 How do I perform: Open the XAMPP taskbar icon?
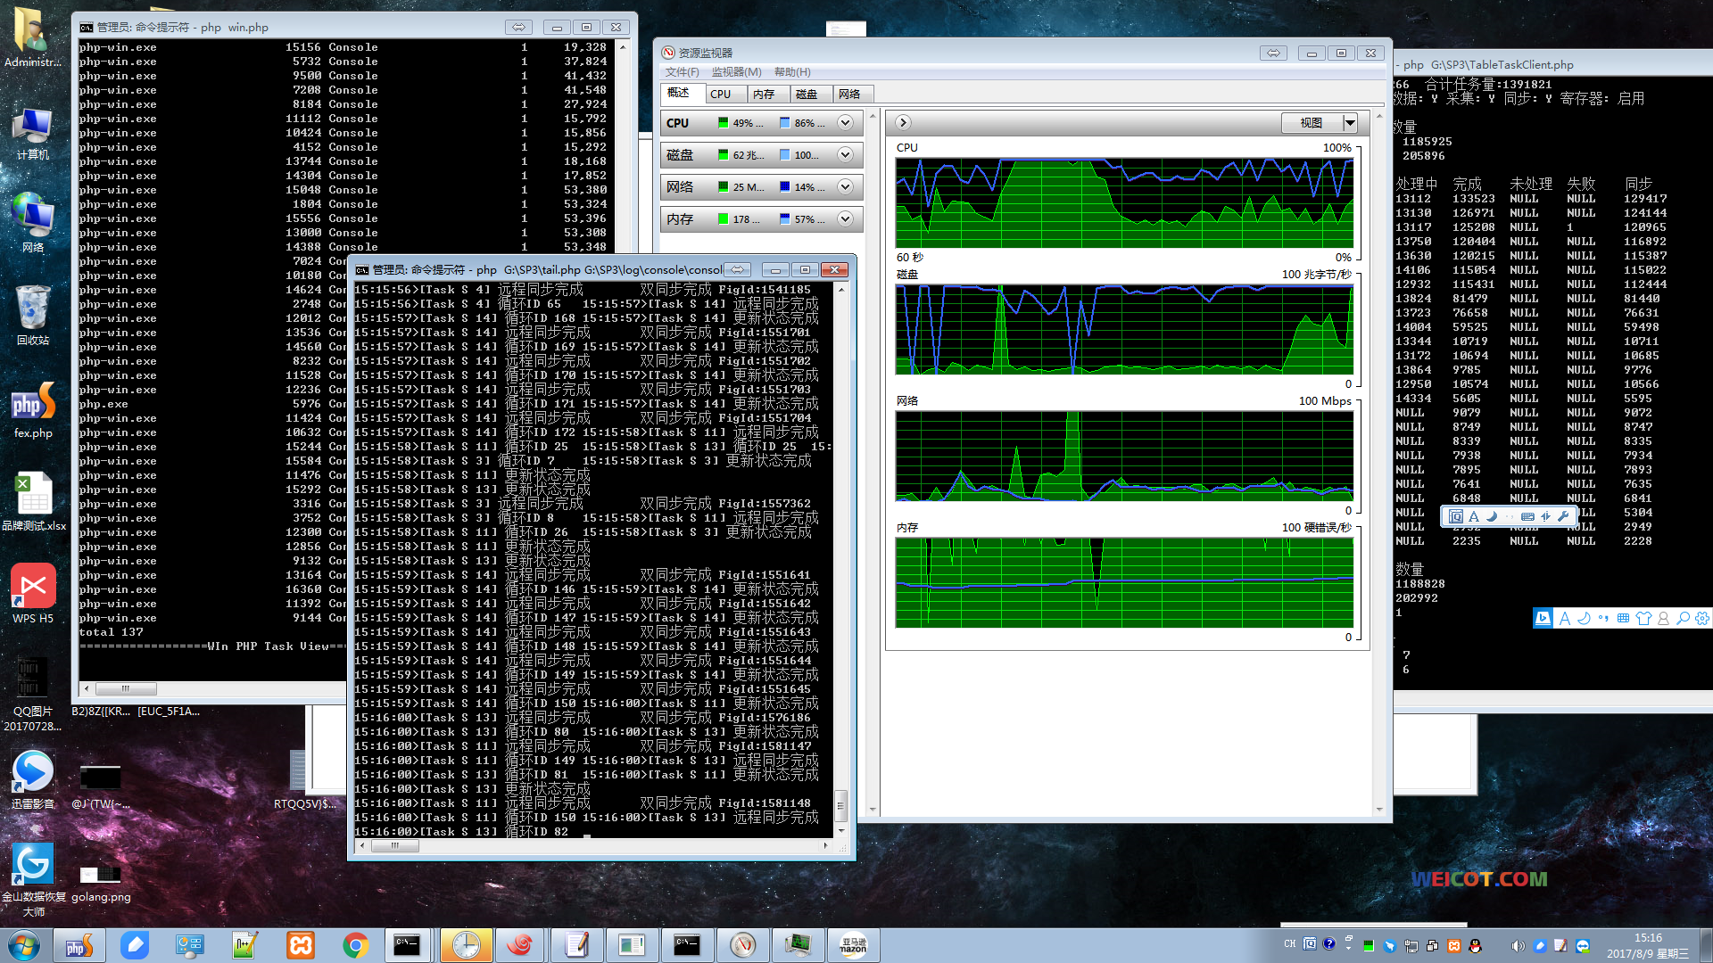click(301, 945)
